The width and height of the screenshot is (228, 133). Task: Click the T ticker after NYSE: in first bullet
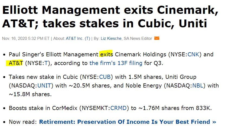tap(46, 63)
